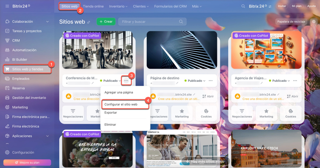
Task: Open Automatización in the sidebar
Action: pyautogui.click(x=24, y=50)
